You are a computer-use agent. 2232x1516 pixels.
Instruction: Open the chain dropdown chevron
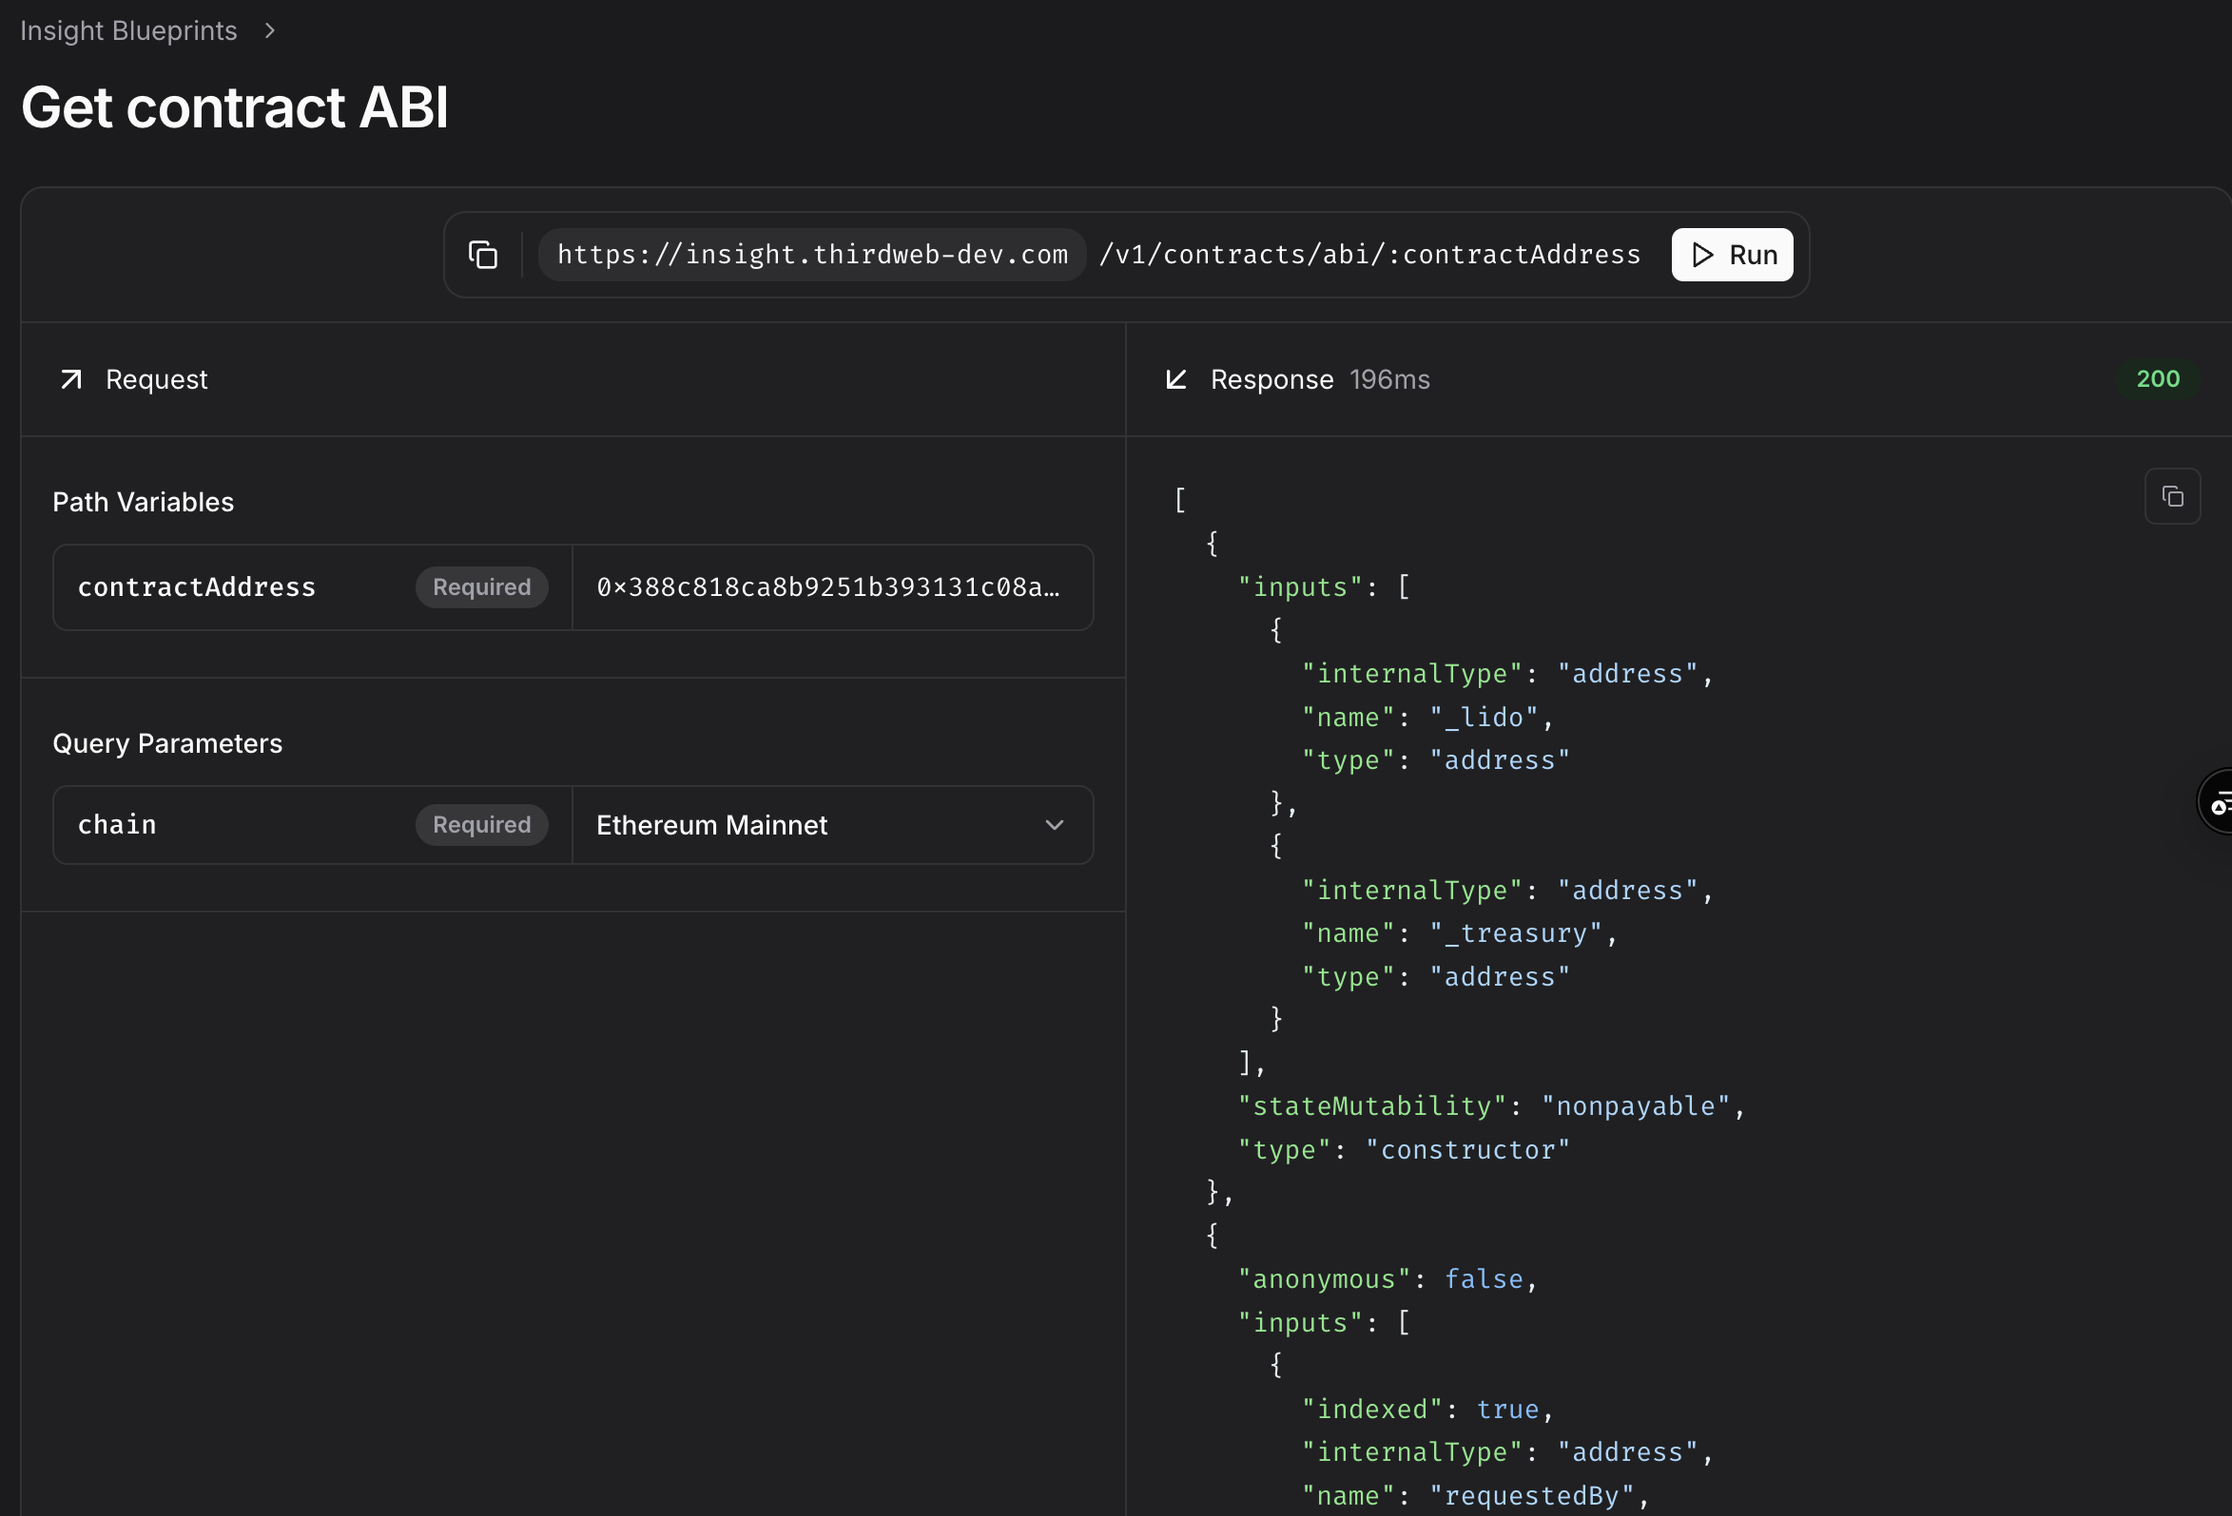click(1054, 825)
